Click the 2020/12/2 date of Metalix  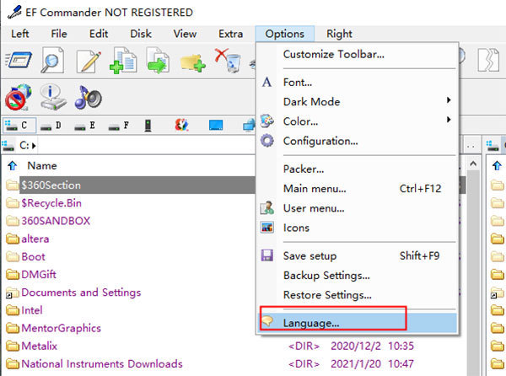356,346
